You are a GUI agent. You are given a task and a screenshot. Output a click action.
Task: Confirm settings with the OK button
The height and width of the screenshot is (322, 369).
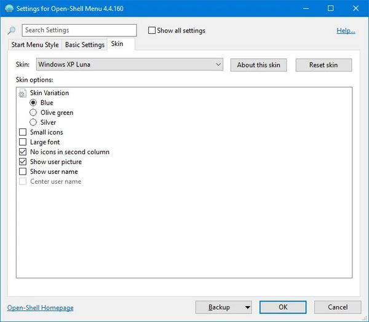click(283, 307)
